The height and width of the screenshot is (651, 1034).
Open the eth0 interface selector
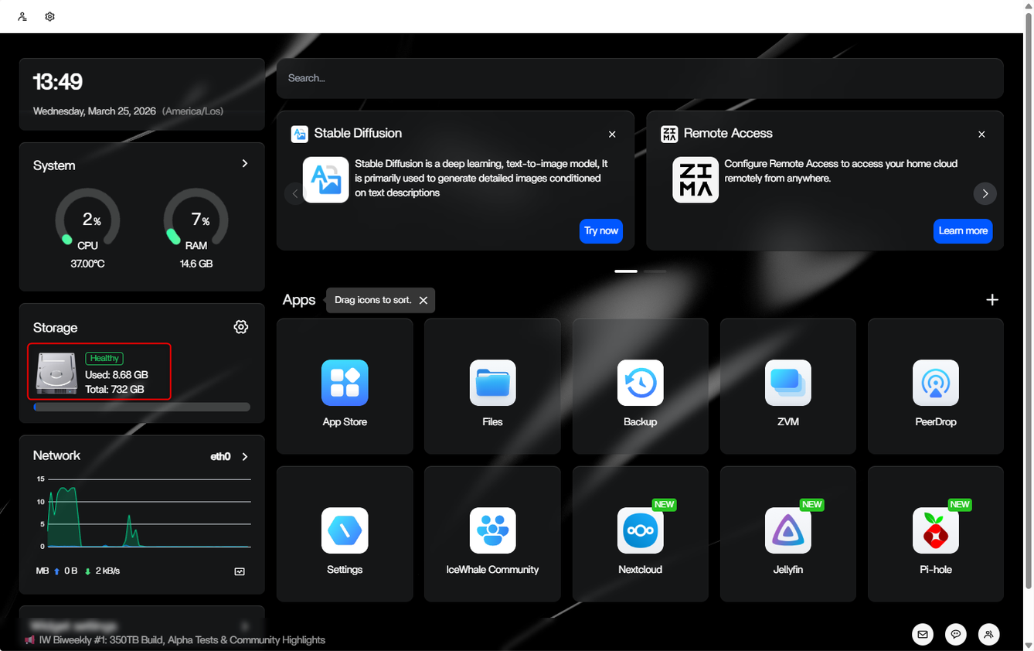click(221, 457)
